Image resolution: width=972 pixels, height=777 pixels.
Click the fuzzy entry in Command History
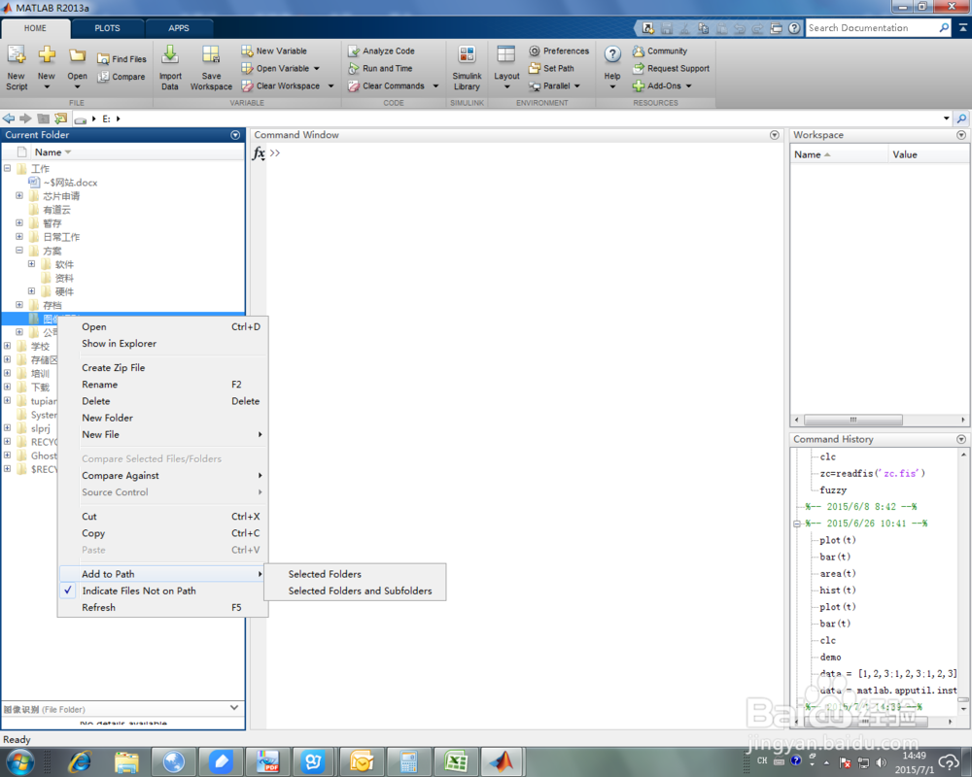[x=833, y=490]
